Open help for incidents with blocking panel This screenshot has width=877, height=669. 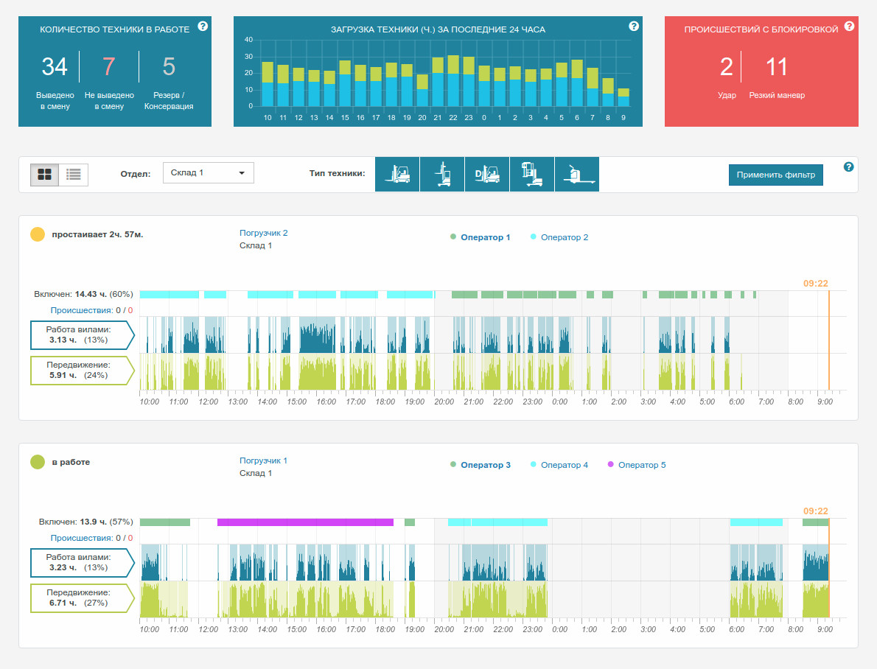[x=849, y=26]
